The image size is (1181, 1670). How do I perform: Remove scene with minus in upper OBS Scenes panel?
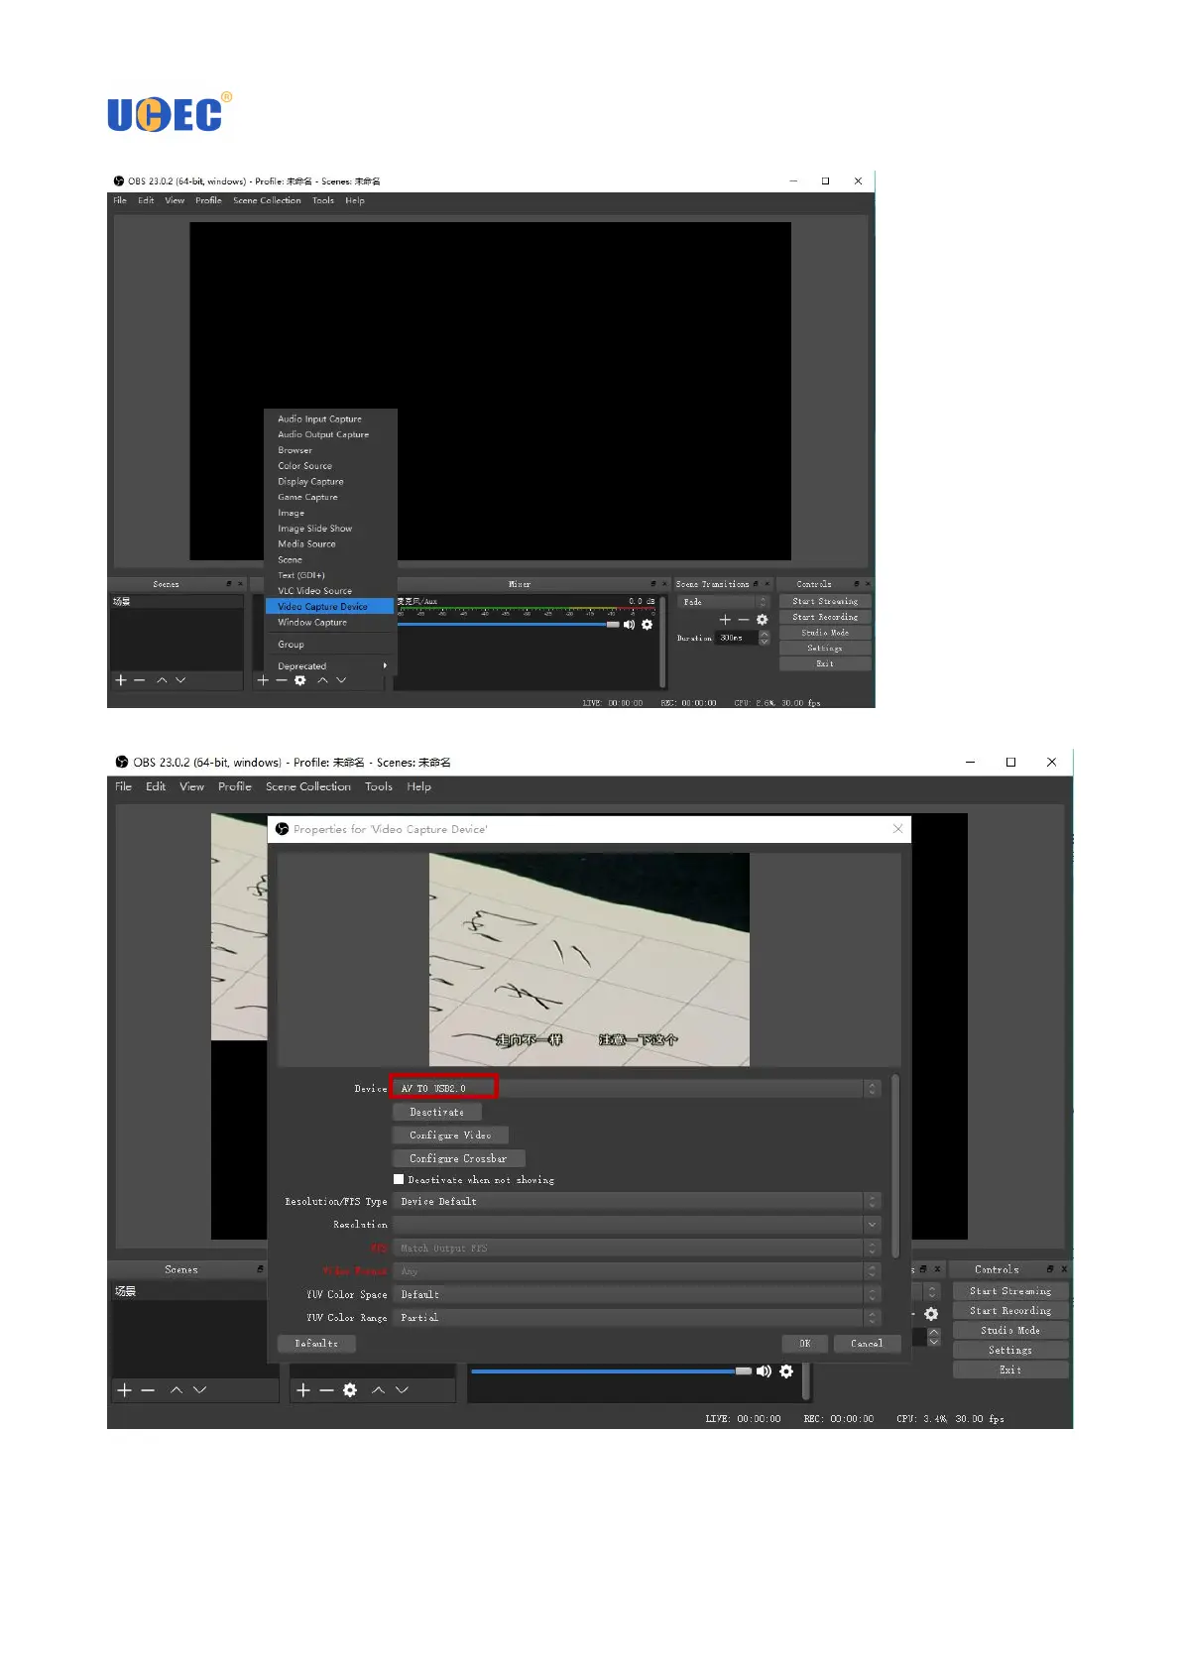(140, 680)
